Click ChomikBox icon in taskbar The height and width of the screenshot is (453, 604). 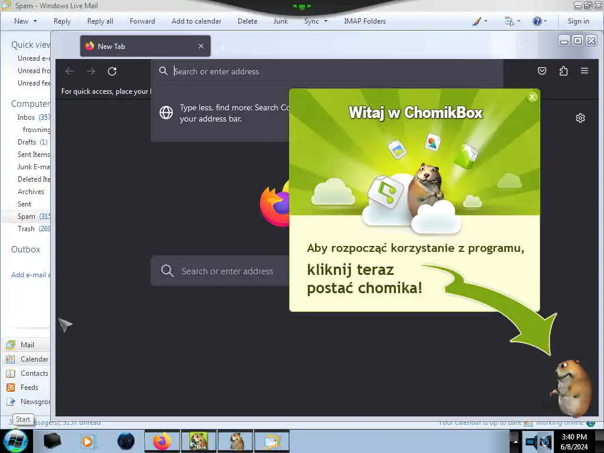tap(198, 441)
